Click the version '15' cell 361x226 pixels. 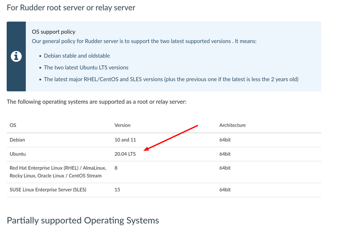[x=117, y=190]
